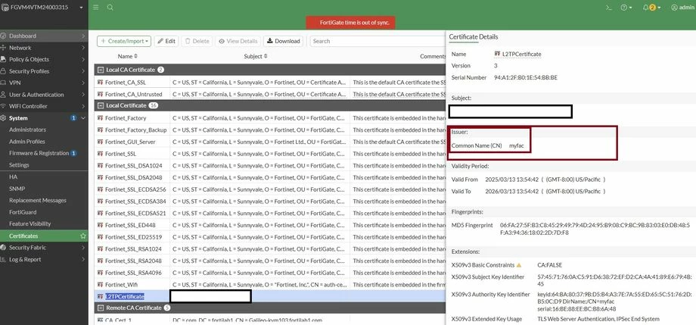Select the Fortinet_SSL_RSA1024 certificate row
Screen dimensions: 696x325
(x=270, y=249)
